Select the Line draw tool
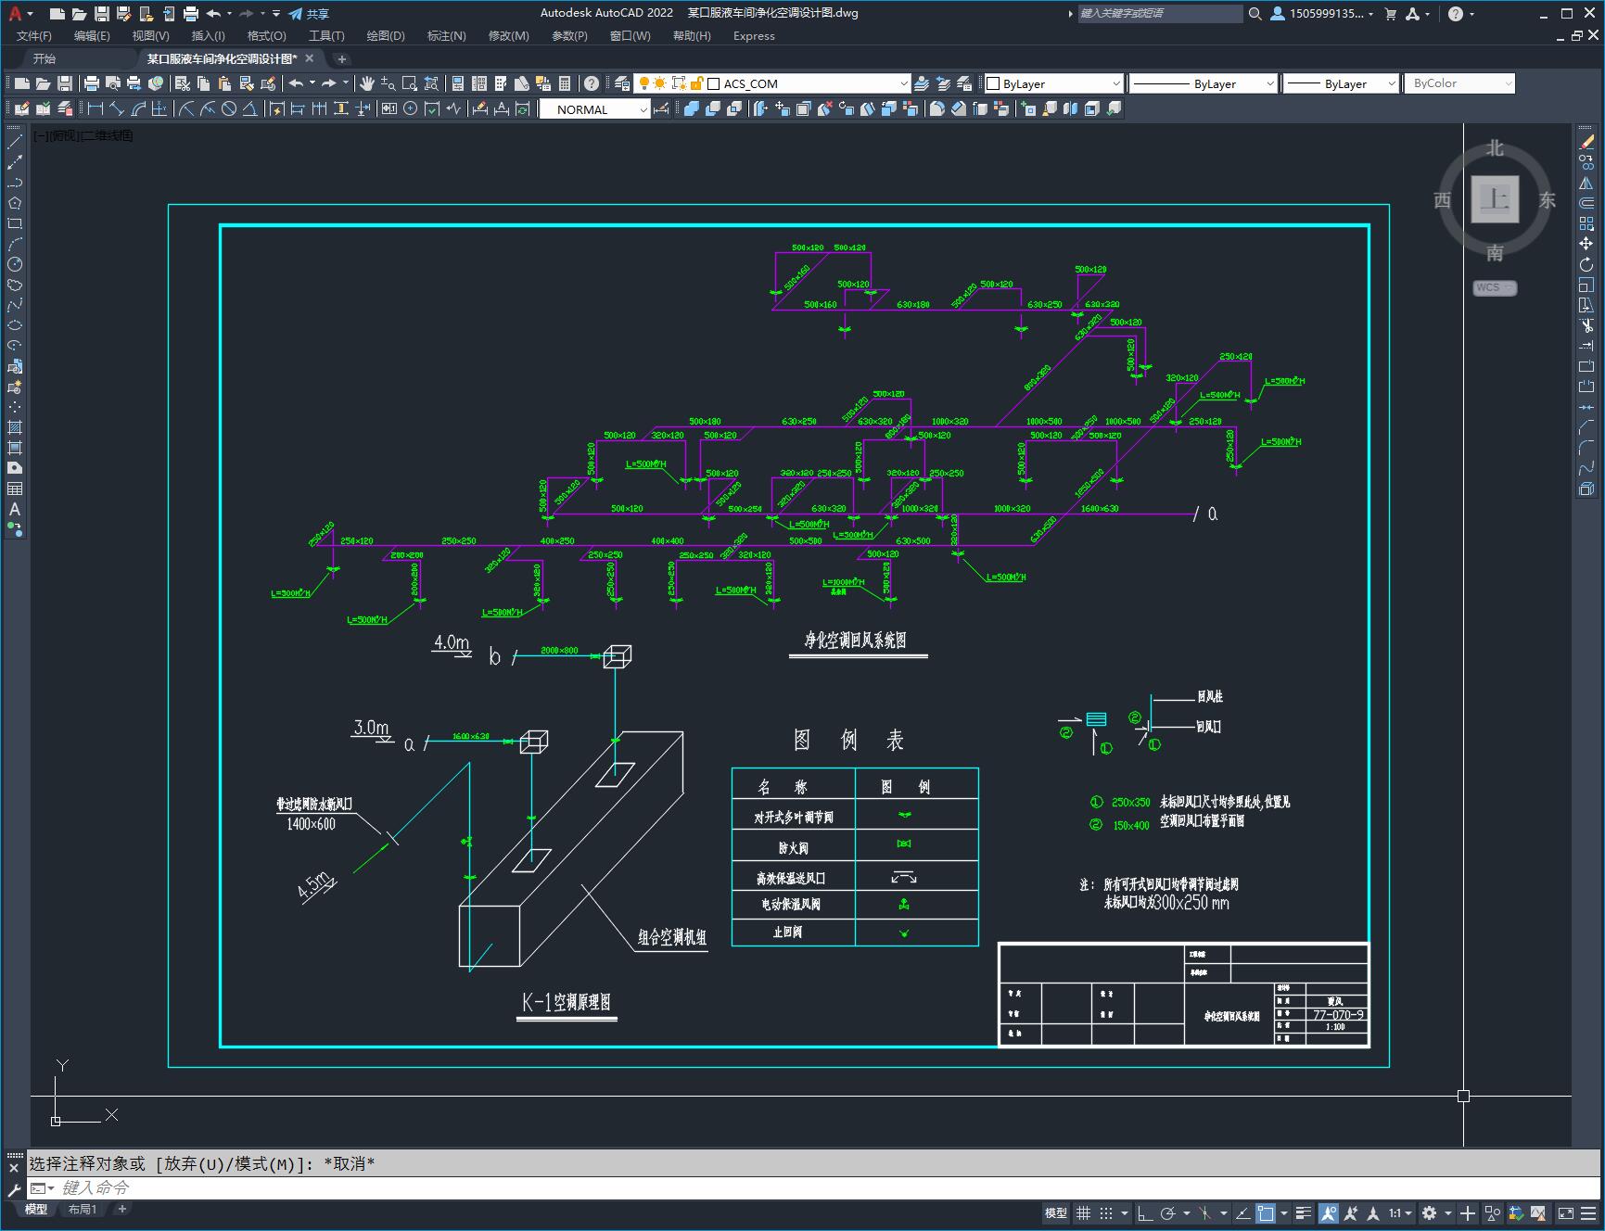The width and height of the screenshot is (1605, 1231). [15, 142]
